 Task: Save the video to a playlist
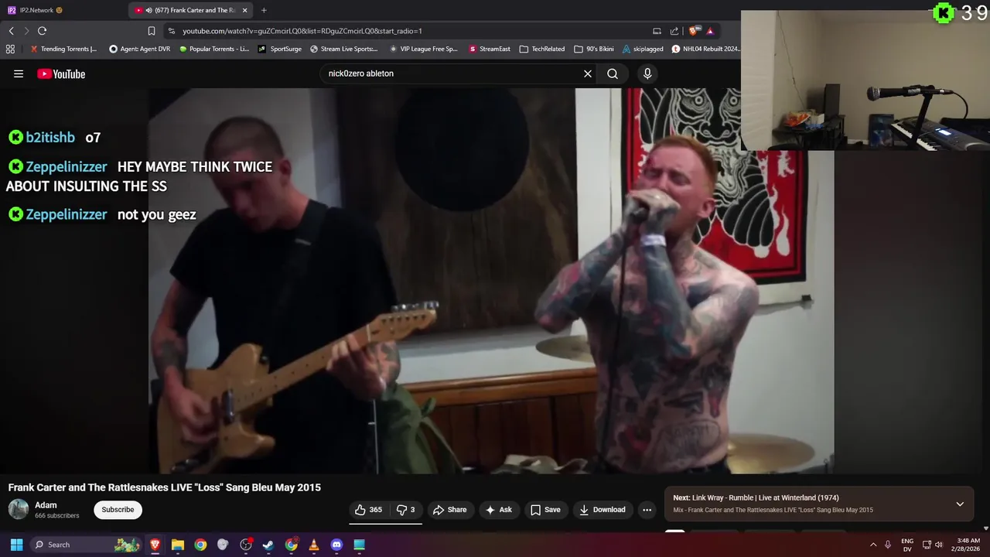pyautogui.click(x=545, y=510)
